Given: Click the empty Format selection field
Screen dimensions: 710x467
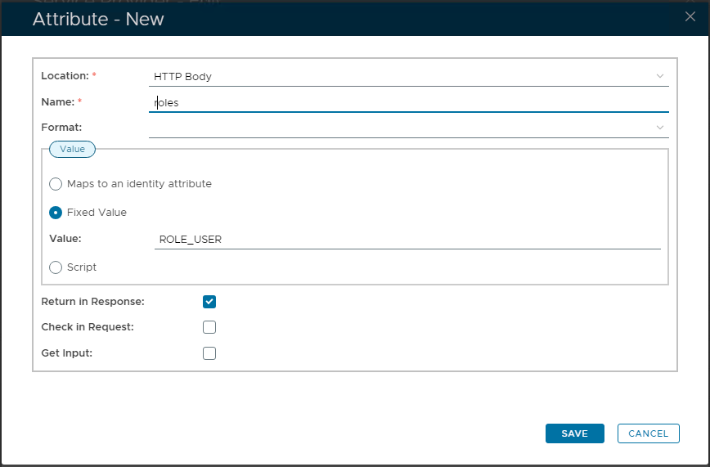Looking at the screenshot, I should [x=401, y=128].
